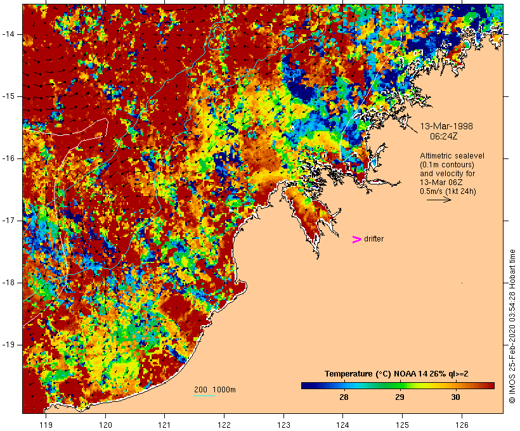Click the dark blue end of temperature colorbar
Image resolution: width=520 pixels, height=431 pixels.
(306, 385)
